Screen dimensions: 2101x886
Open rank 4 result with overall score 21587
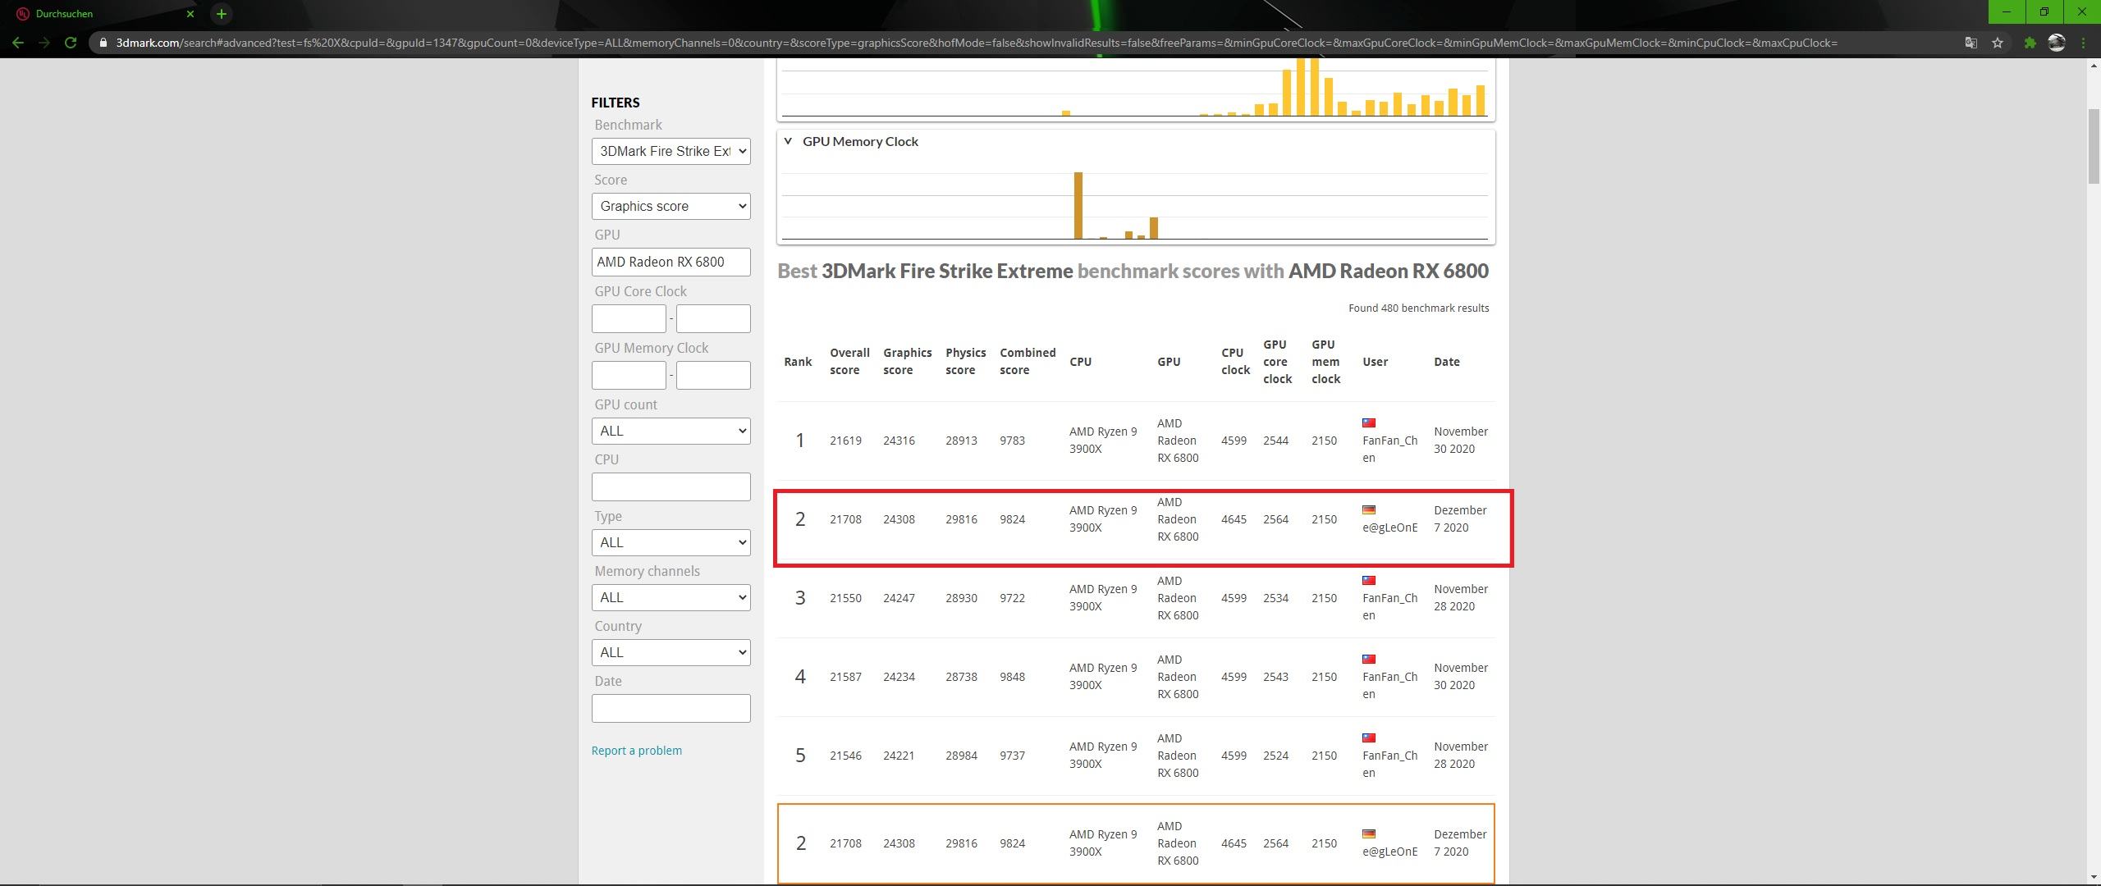(1136, 677)
